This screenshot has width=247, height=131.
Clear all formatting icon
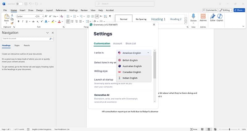61,16
